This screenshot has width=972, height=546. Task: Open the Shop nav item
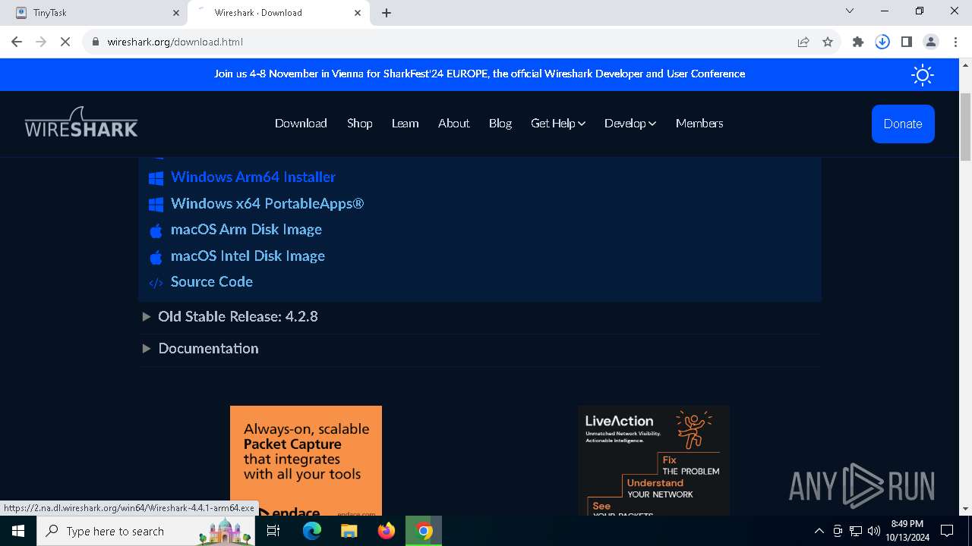point(359,123)
